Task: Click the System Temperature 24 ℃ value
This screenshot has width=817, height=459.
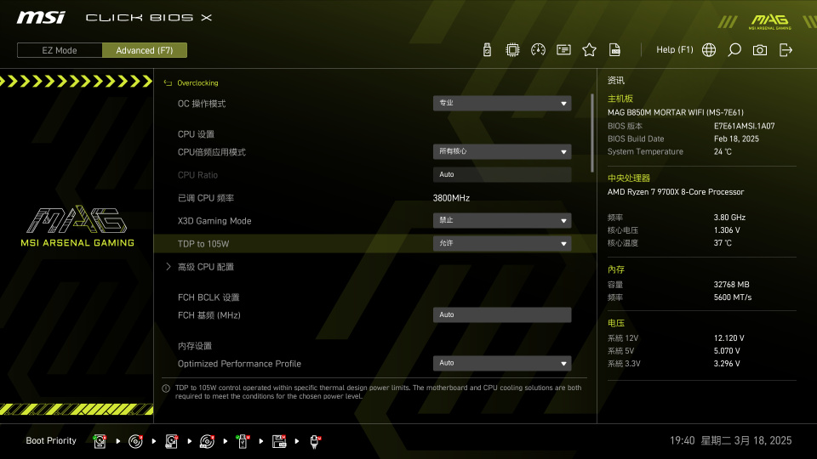Action: tap(723, 151)
